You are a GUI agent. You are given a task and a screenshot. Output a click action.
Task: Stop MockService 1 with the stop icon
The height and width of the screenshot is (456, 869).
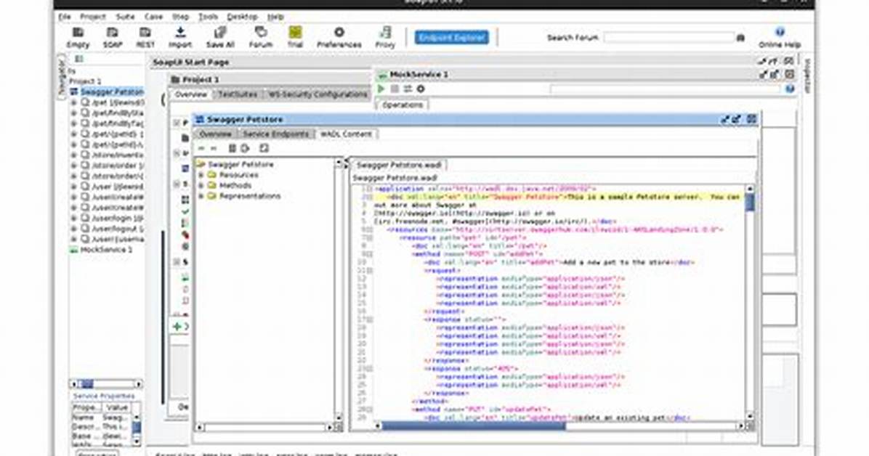point(395,89)
